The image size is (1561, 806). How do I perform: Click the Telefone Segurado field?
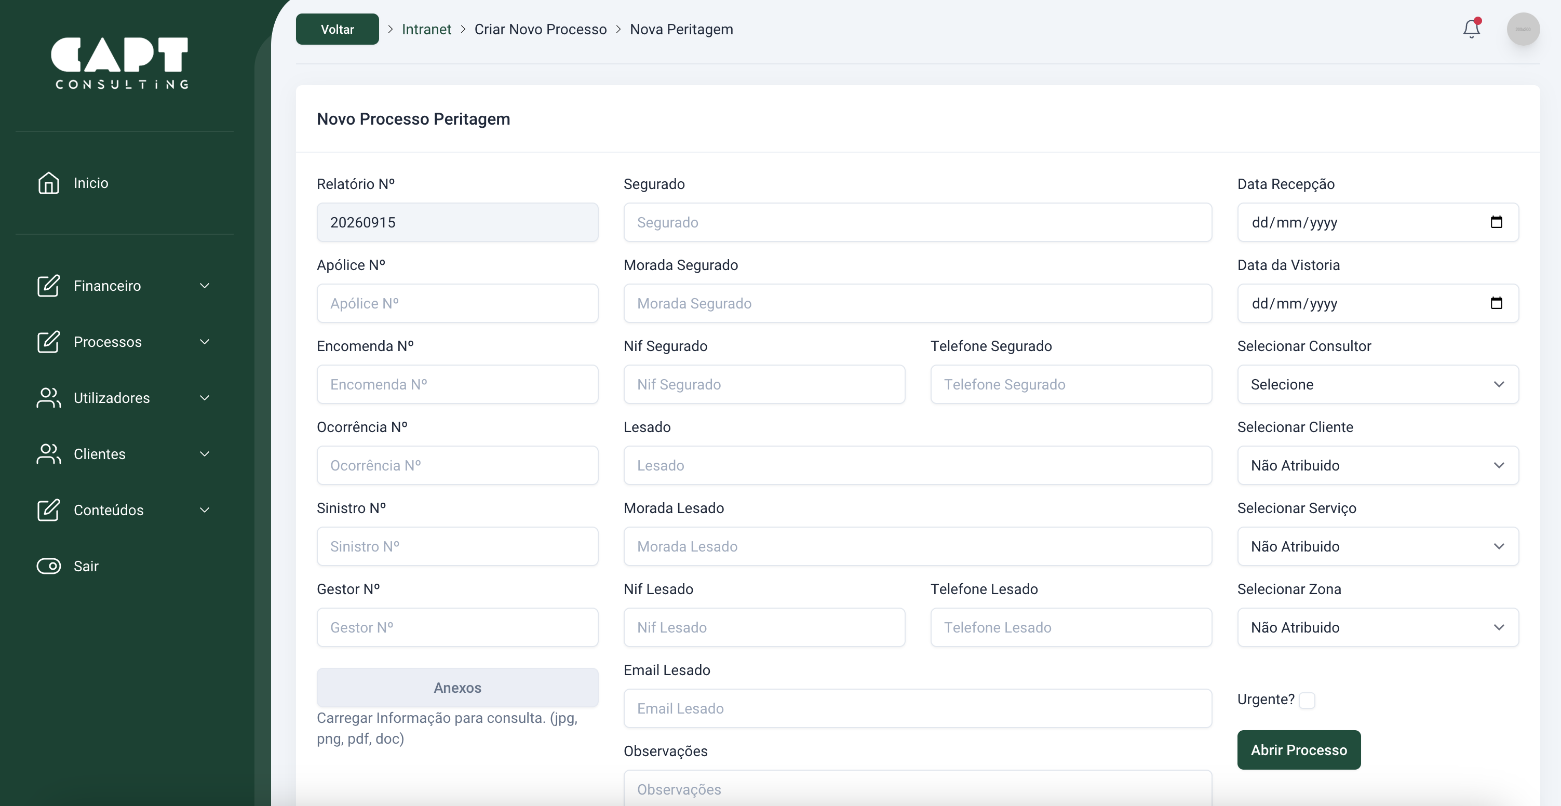tap(1071, 384)
